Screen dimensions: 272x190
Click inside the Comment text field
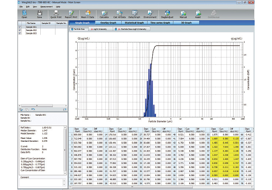41,183
